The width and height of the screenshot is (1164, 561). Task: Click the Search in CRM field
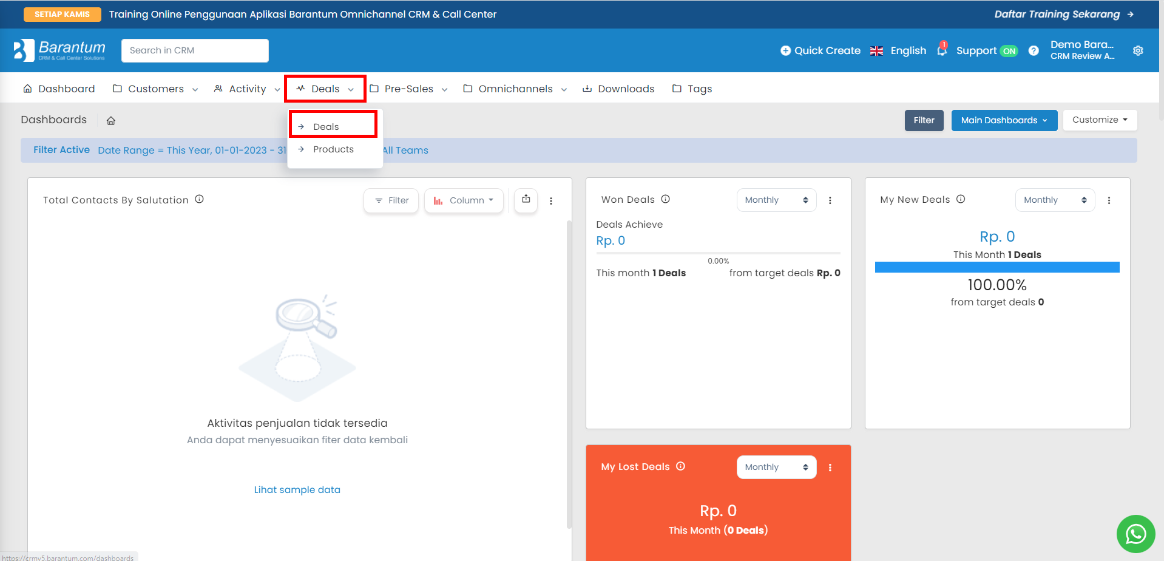[195, 50]
